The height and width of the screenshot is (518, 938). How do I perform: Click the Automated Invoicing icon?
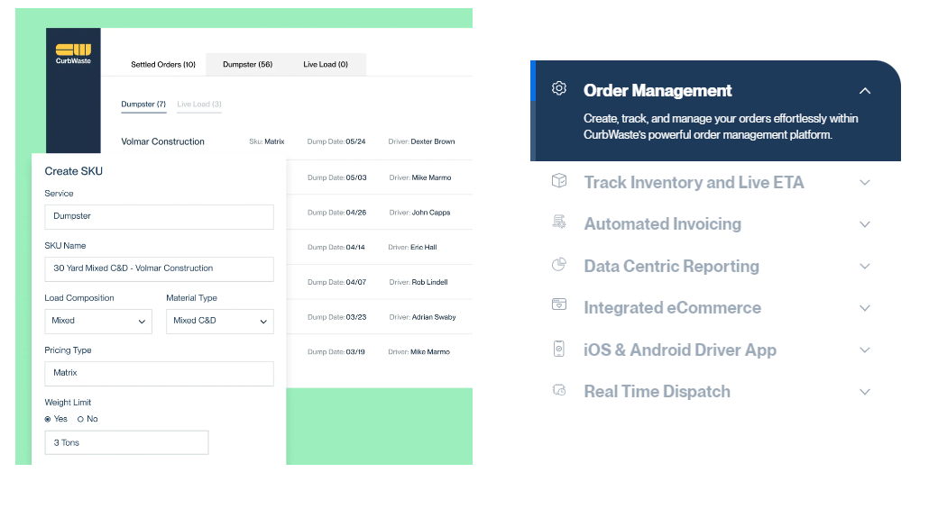(x=558, y=223)
